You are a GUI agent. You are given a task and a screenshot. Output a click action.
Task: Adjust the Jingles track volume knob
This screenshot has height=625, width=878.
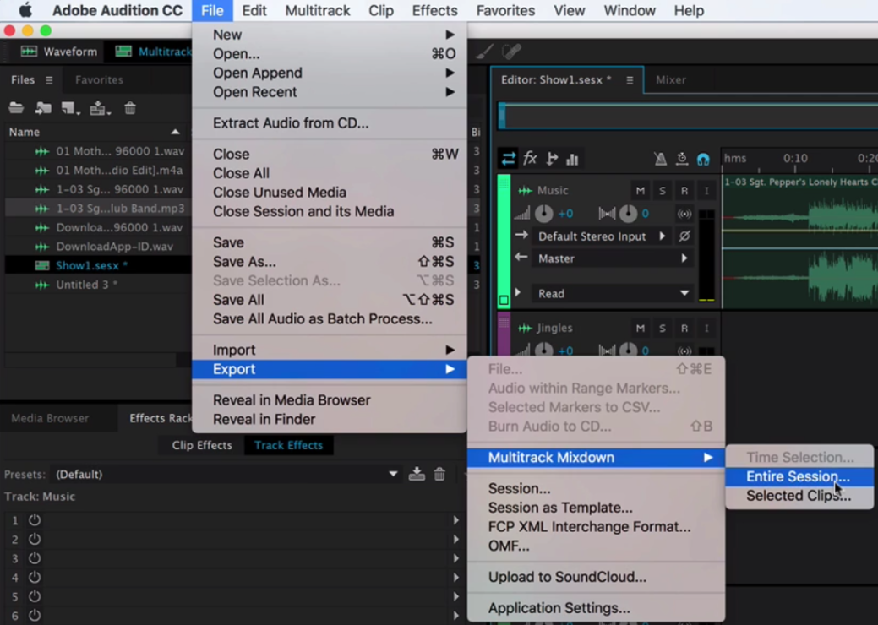(x=543, y=351)
